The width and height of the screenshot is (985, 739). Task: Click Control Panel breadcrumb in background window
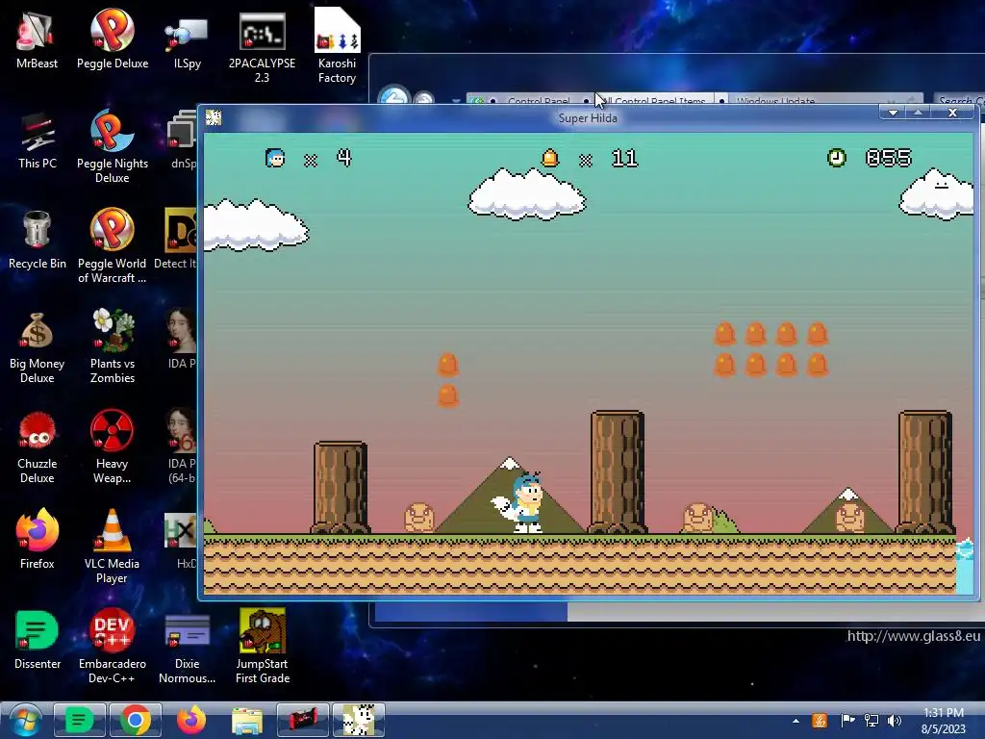point(539,99)
